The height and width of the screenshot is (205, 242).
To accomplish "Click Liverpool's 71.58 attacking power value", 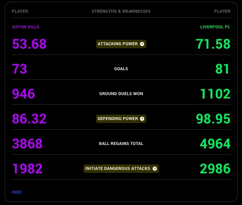I will click(x=213, y=44).
